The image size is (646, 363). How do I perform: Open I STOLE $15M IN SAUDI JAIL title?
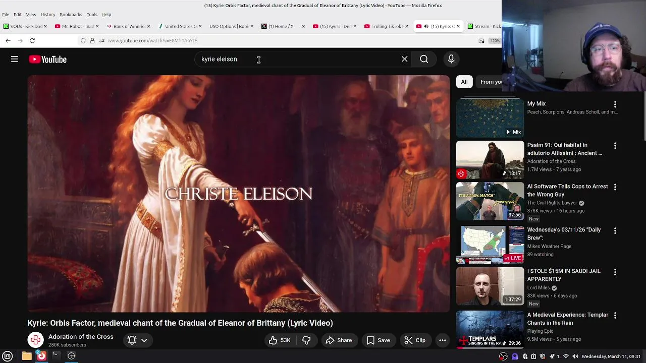(564, 275)
